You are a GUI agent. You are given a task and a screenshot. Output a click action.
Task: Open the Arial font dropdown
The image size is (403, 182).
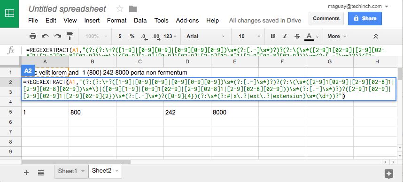click(x=206, y=36)
